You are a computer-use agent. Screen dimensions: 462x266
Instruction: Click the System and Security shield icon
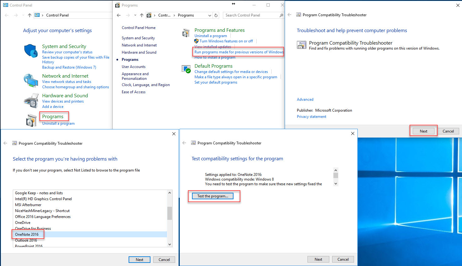(31, 51)
